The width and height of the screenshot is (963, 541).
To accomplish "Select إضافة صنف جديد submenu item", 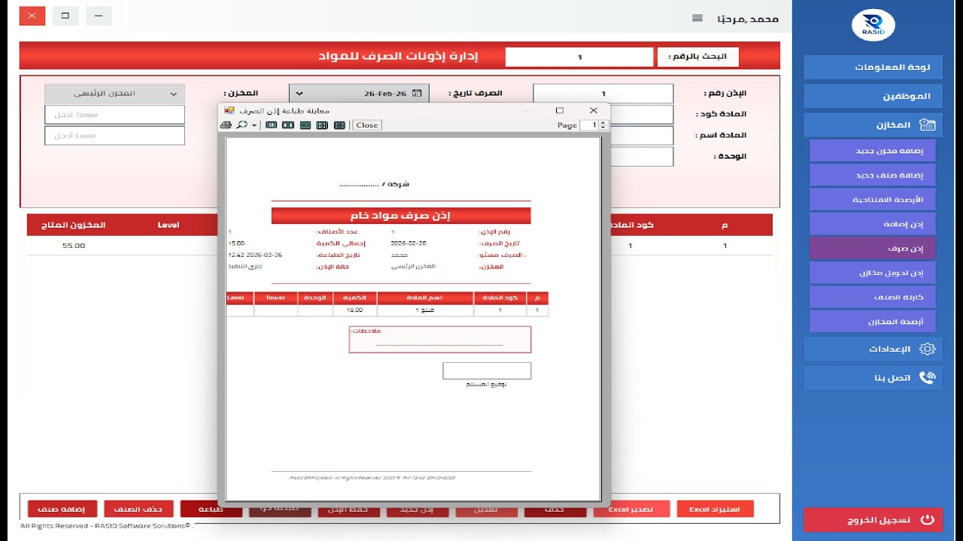I will 873,175.
